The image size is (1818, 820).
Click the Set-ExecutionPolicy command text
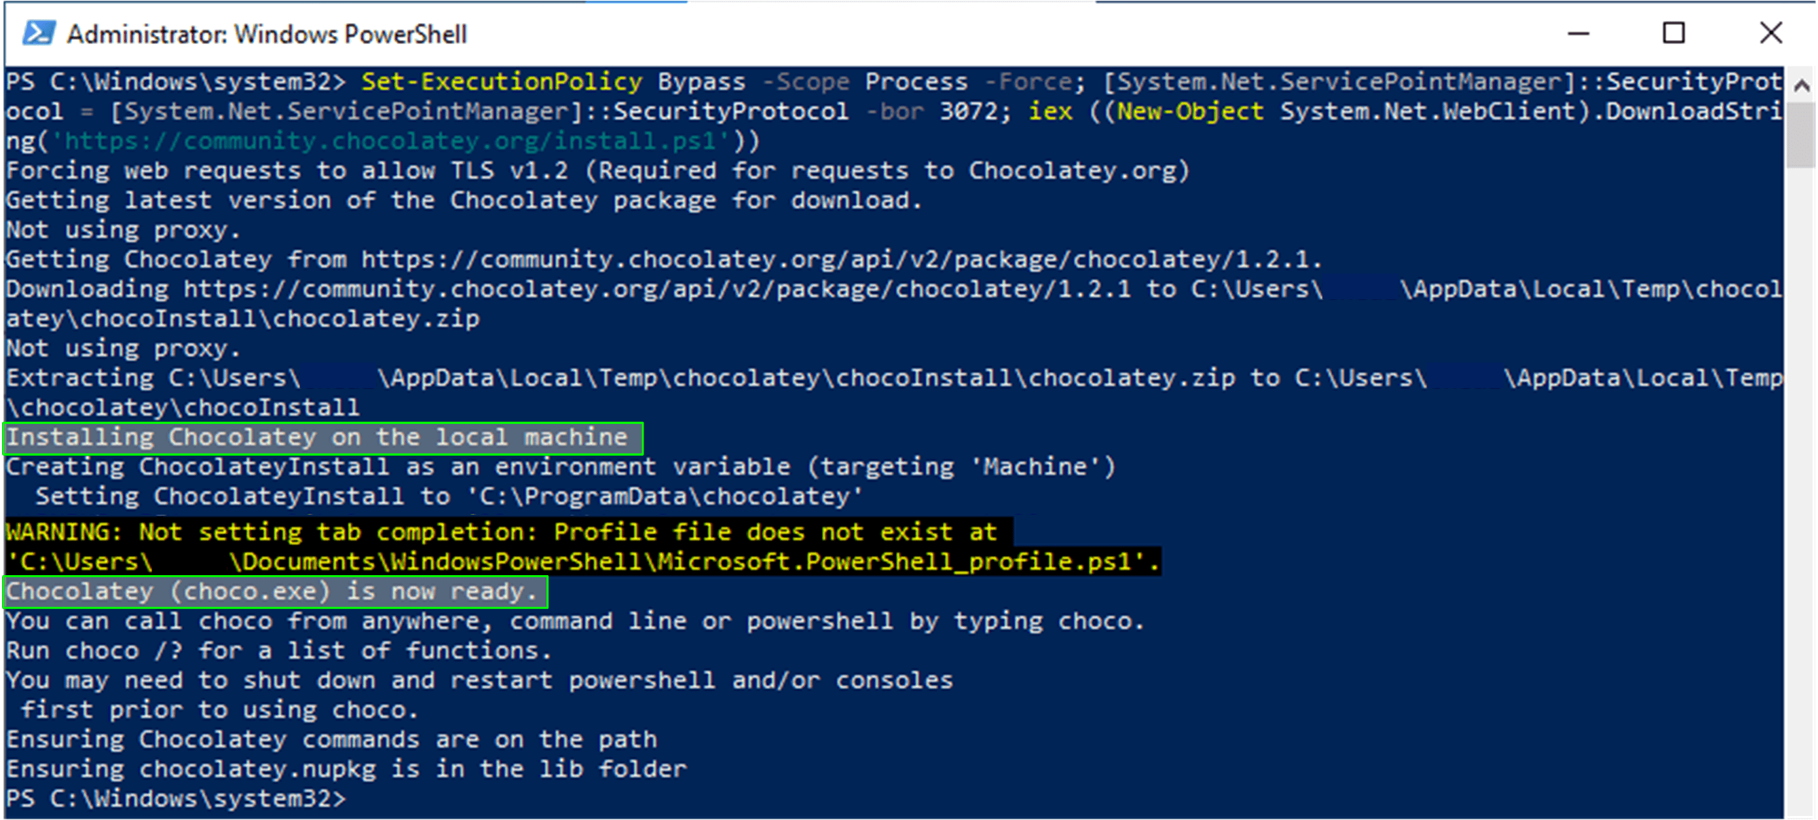pos(502,82)
